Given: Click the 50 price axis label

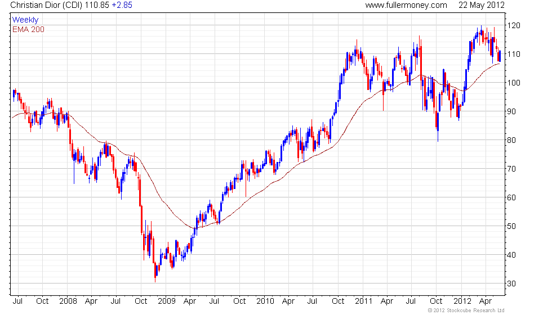Looking at the screenshot, I should 511,226.
